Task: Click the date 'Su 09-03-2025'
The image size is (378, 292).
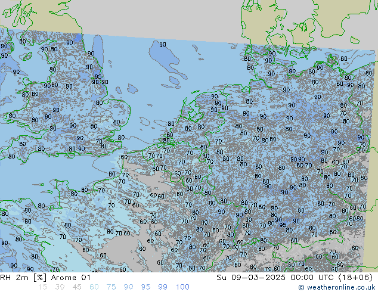Action: [x=251, y=278]
